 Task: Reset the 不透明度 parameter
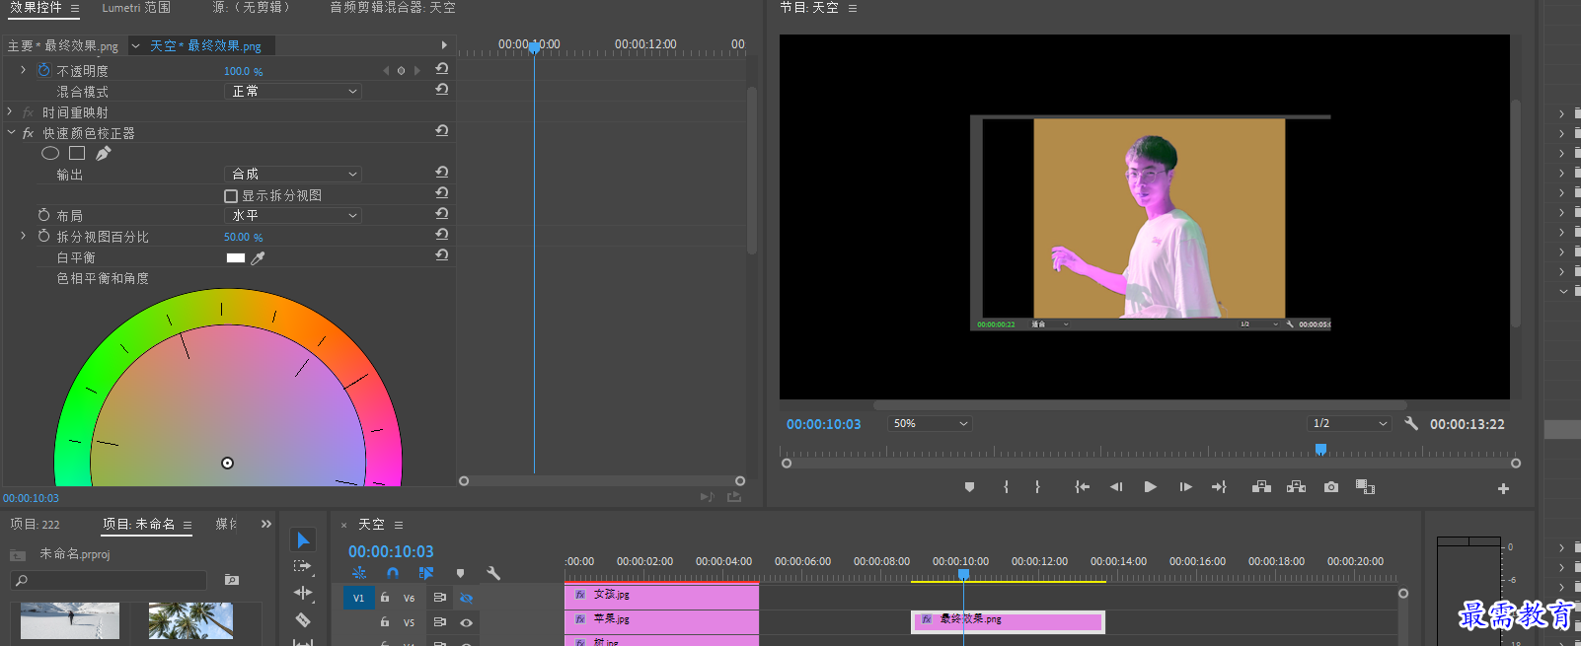click(x=442, y=69)
